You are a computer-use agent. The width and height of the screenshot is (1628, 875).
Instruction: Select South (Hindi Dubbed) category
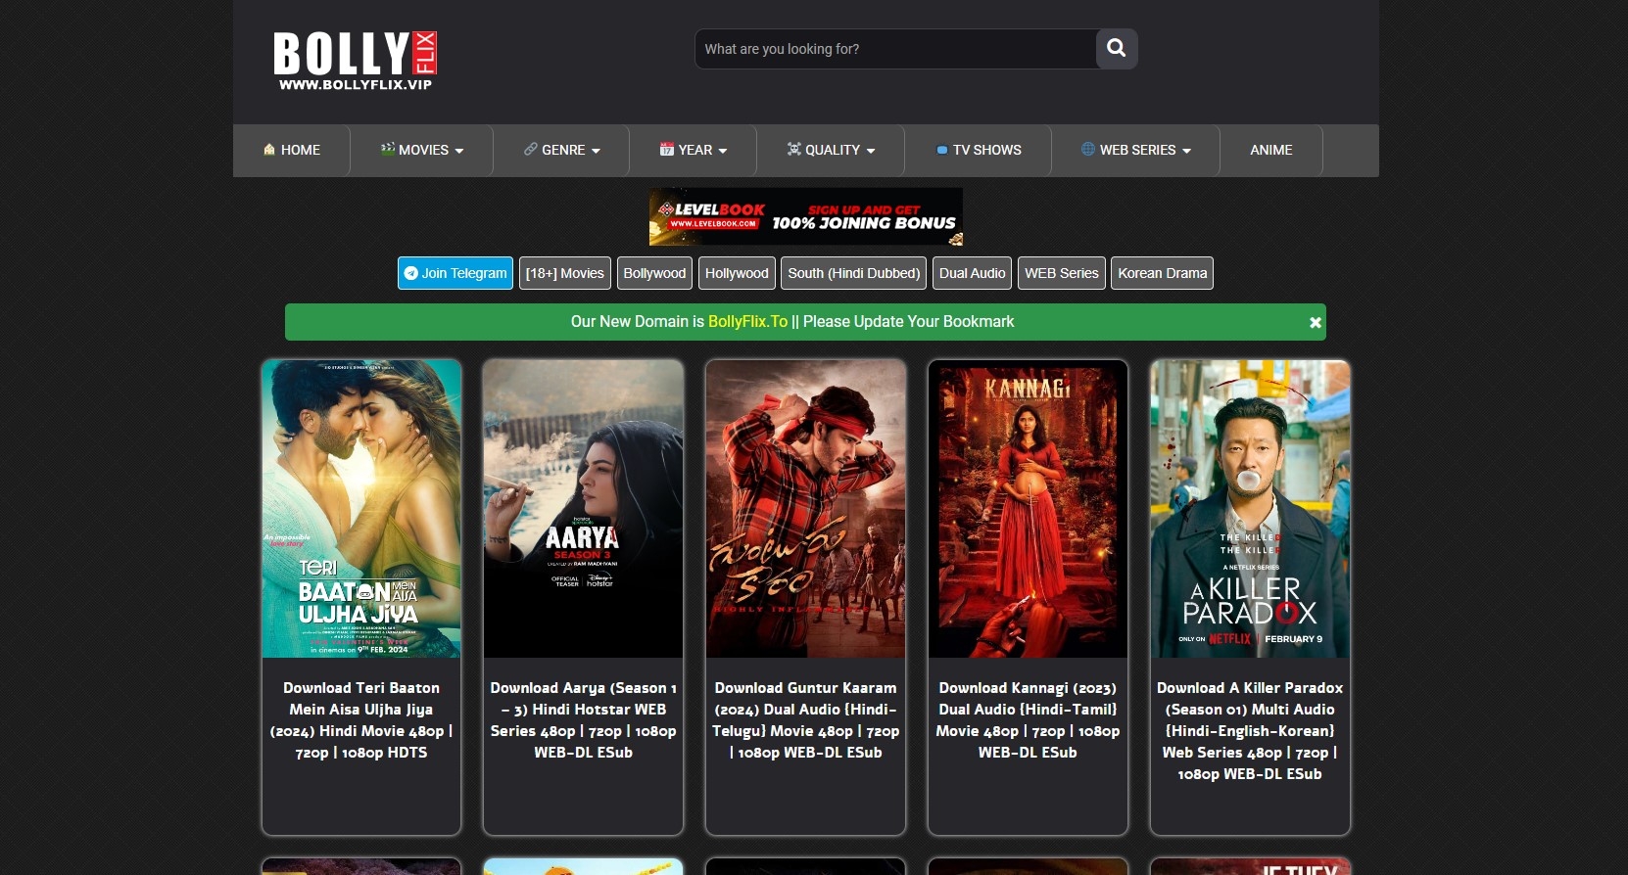pos(854,273)
